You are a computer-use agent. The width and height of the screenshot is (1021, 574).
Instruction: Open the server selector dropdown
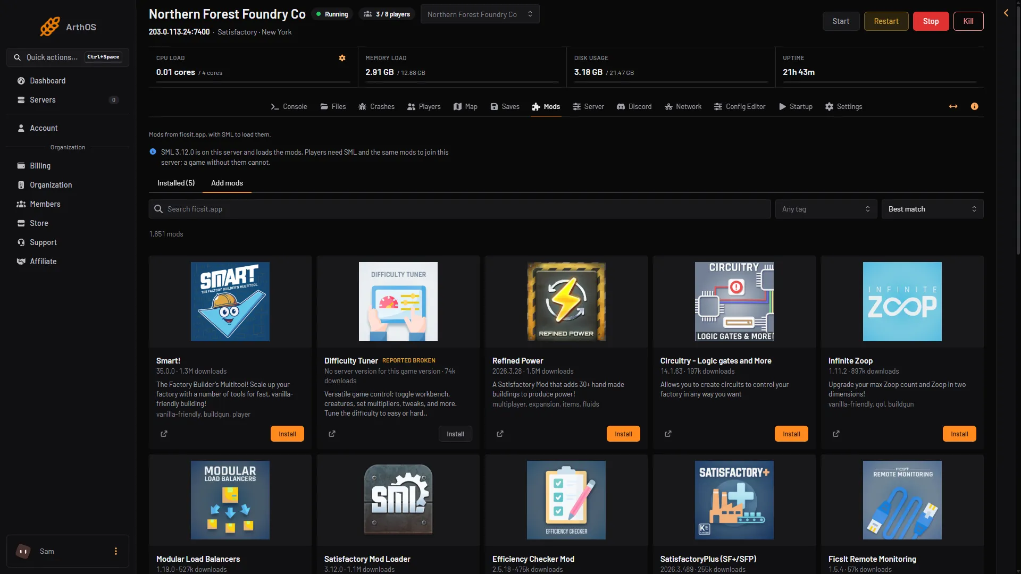(480, 14)
